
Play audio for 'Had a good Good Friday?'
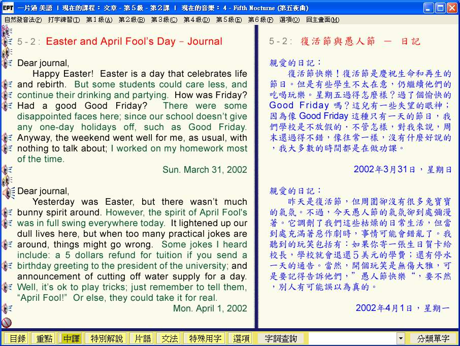pyautogui.click(x=7, y=106)
